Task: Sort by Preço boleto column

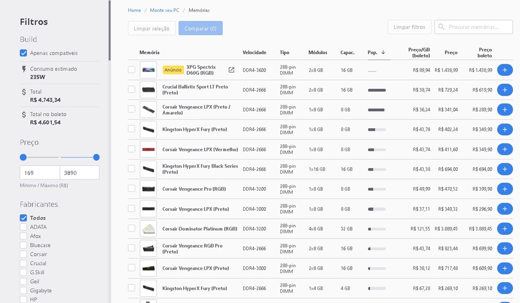Action: (x=485, y=52)
